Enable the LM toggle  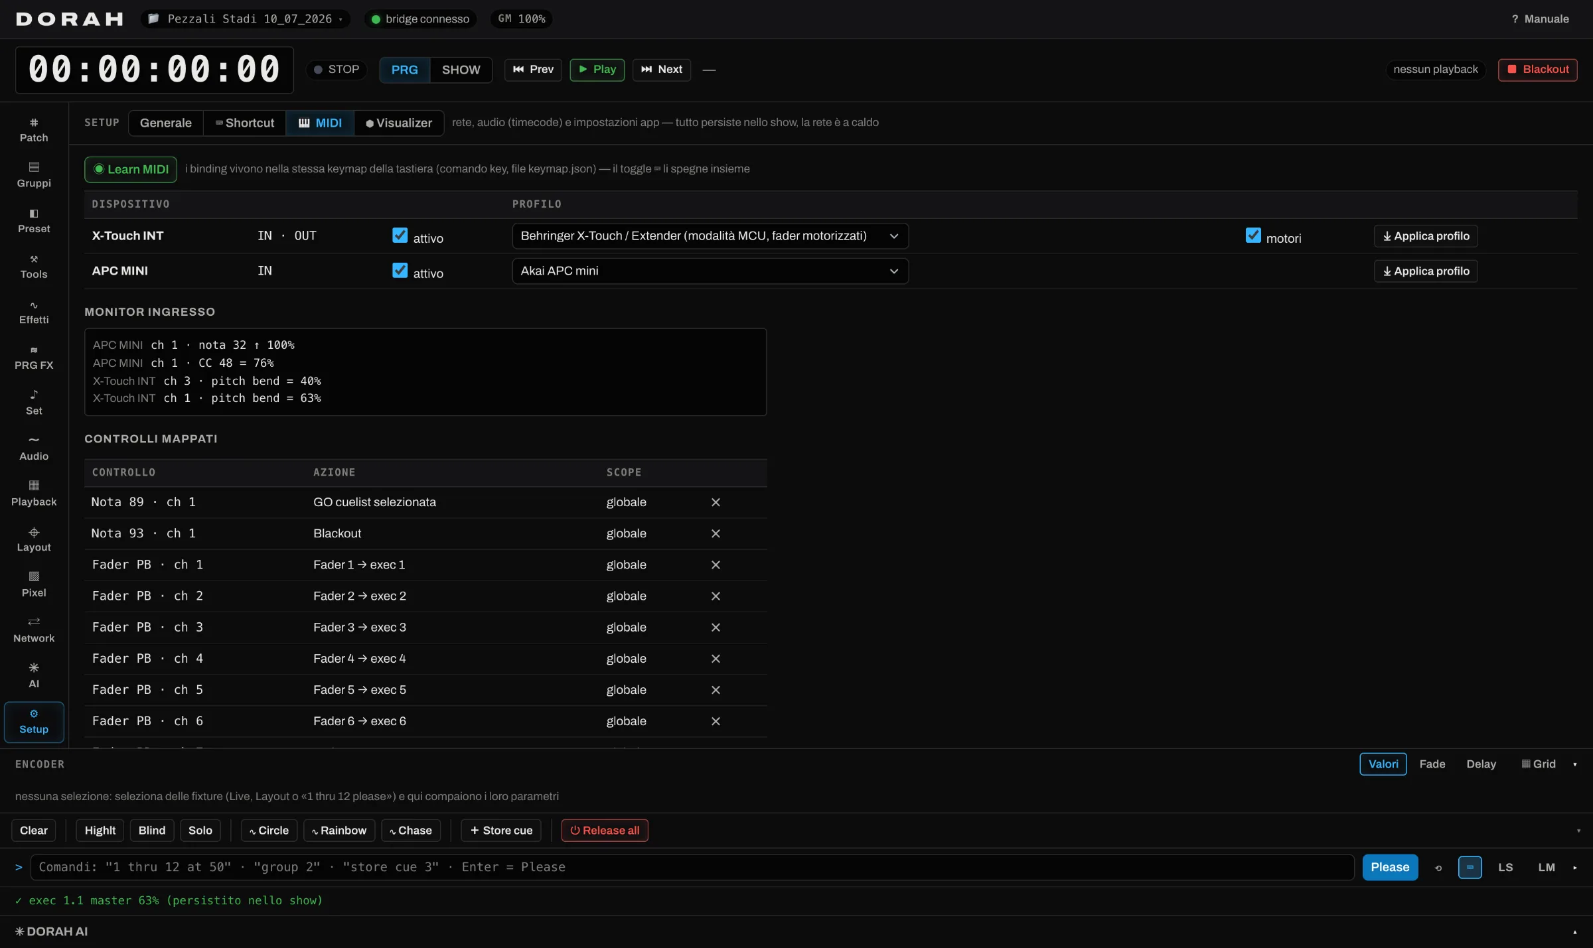point(1547,868)
